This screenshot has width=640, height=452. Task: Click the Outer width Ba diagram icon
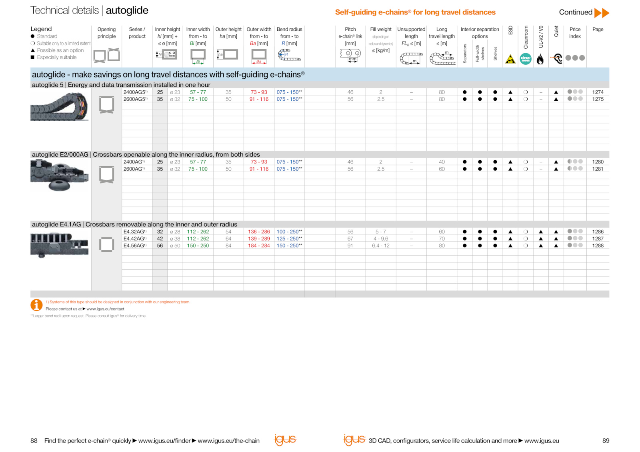[x=259, y=56]
